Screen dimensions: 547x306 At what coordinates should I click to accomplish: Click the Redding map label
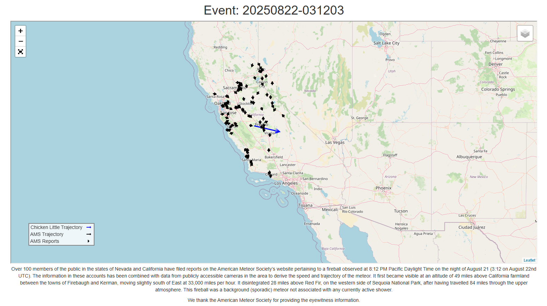click(220, 47)
